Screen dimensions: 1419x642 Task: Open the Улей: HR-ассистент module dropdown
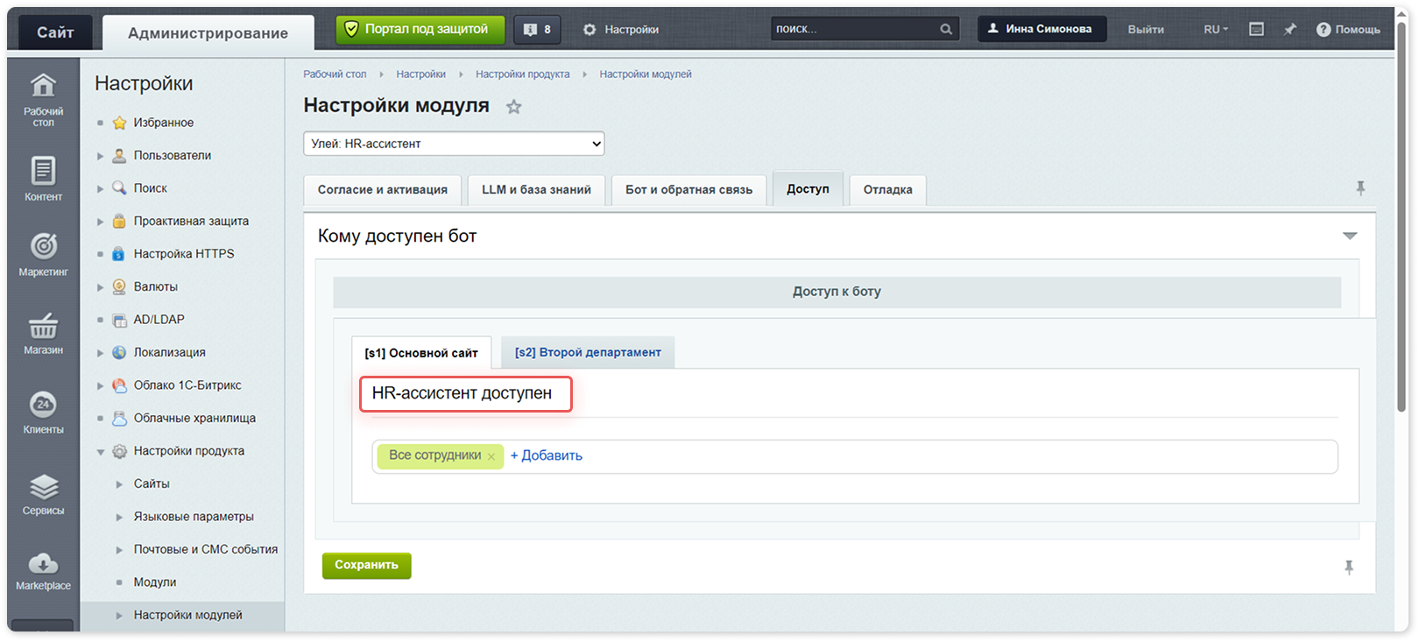click(454, 144)
